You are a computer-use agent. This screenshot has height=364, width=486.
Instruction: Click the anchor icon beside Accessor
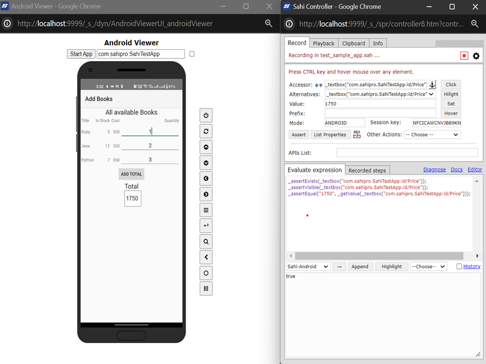(x=432, y=85)
